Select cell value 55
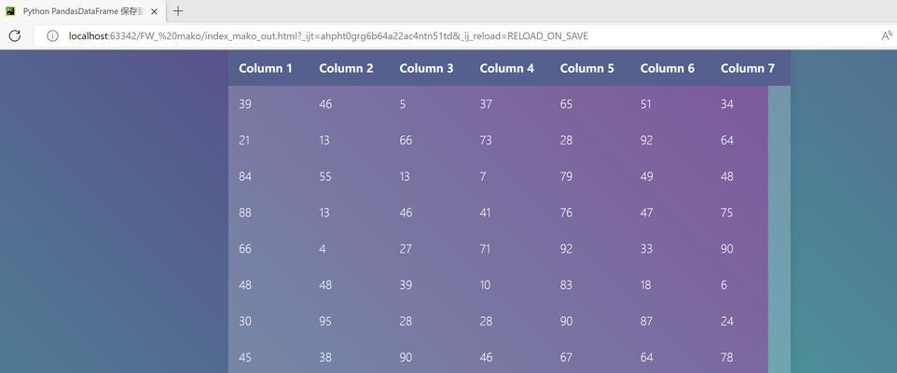Viewport: 897px width, 373px height. pyautogui.click(x=325, y=176)
